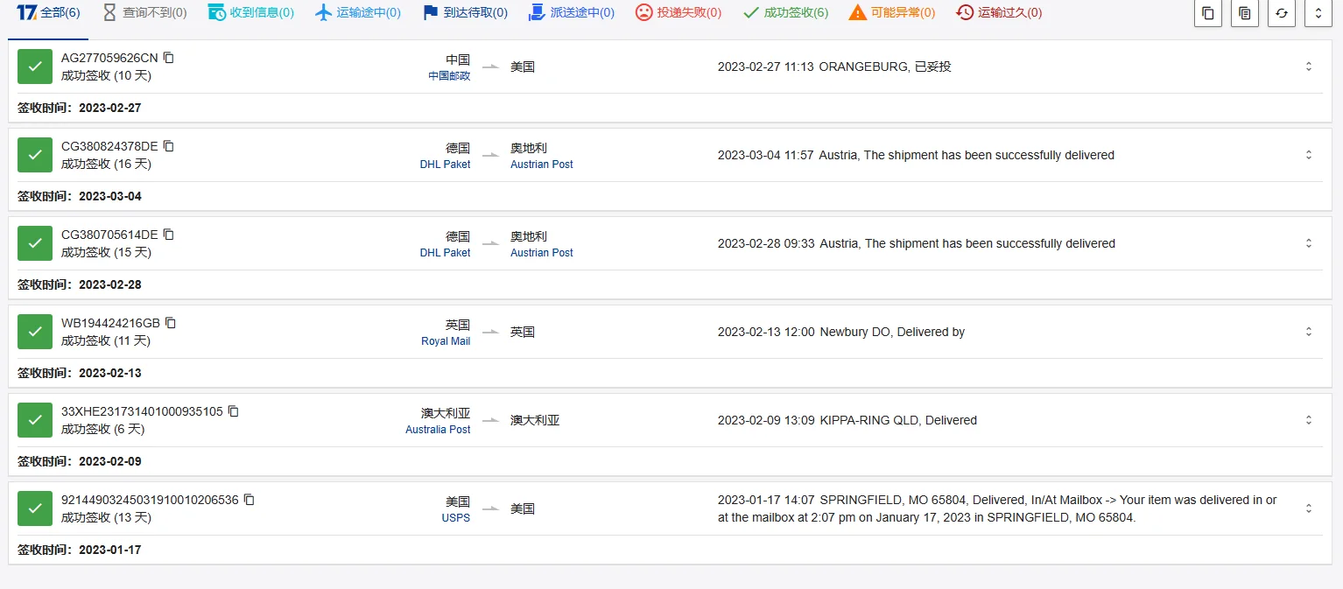Image resolution: width=1343 pixels, height=589 pixels.
Task: Open the Royal Mail carrier link
Action: click(446, 341)
